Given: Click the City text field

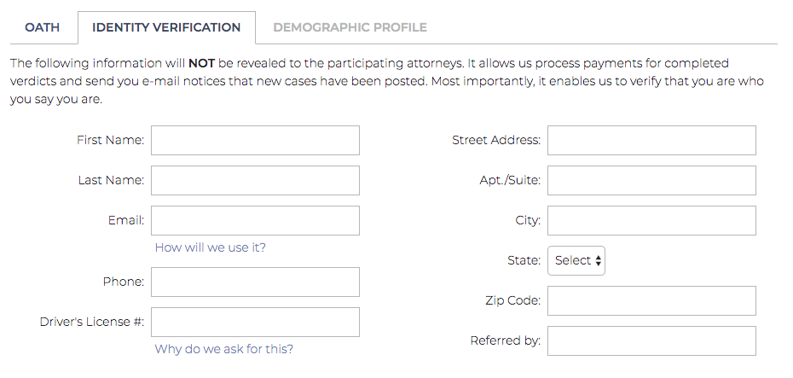Looking at the screenshot, I should pos(651,220).
